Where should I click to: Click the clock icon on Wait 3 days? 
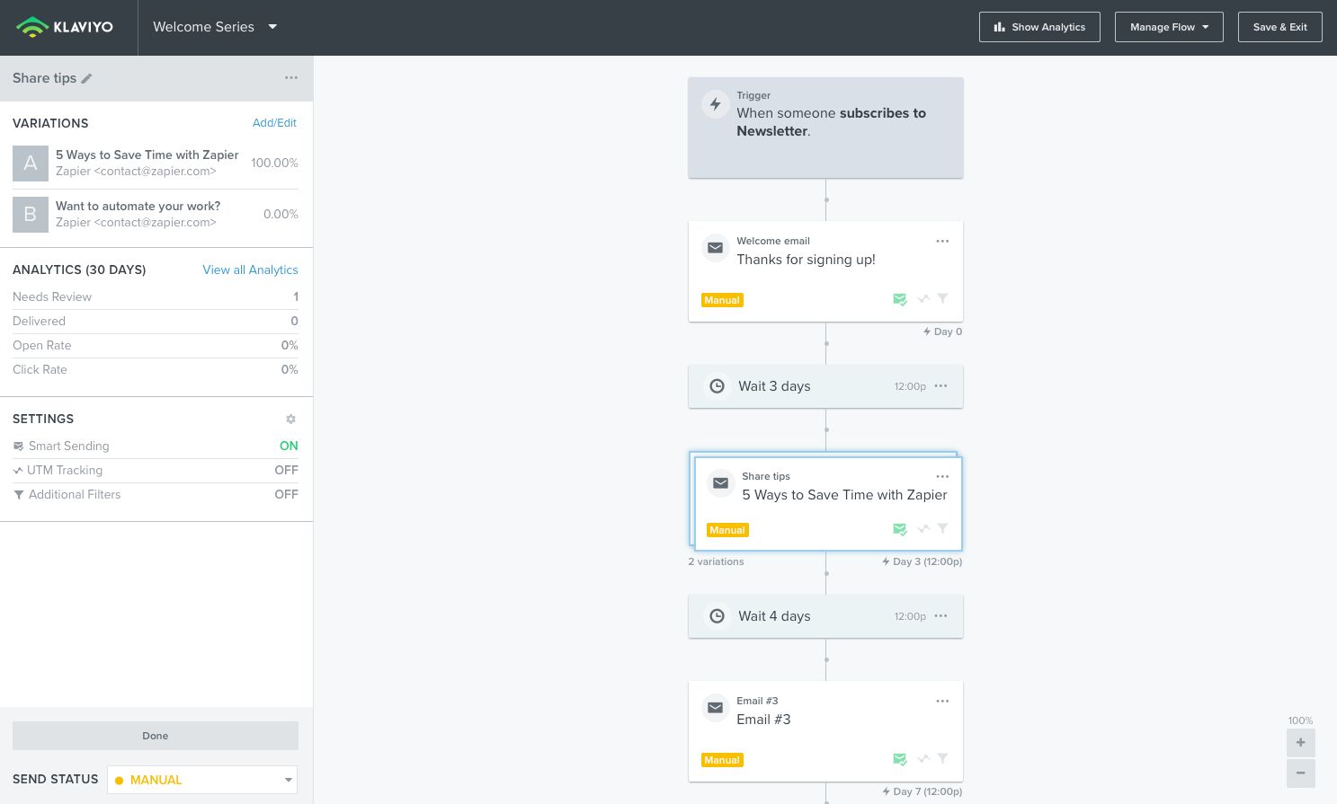tap(717, 386)
